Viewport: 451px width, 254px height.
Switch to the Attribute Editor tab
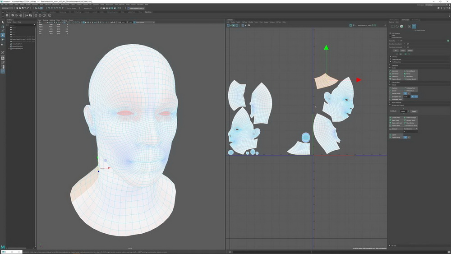[394, 20]
